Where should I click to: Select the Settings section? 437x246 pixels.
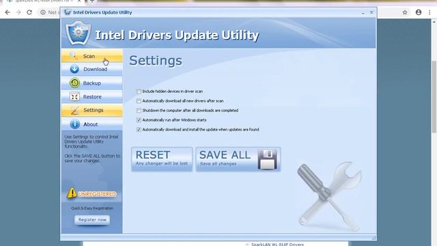pos(92,110)
